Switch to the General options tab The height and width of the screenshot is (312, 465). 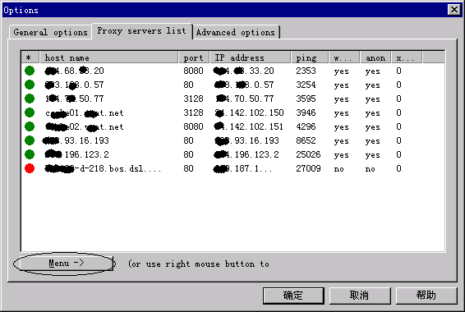click(50, 32)
